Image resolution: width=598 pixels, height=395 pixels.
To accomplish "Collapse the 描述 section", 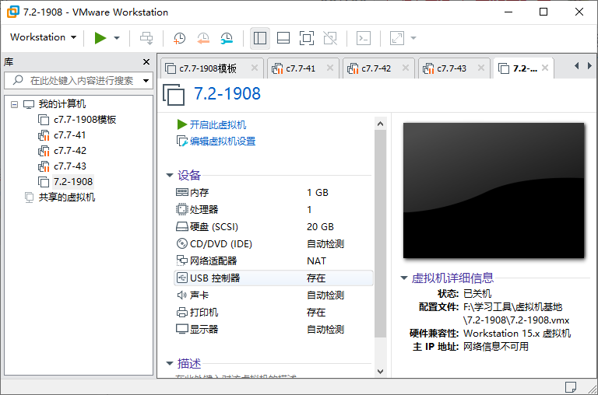I will click(x=170, y=363).
